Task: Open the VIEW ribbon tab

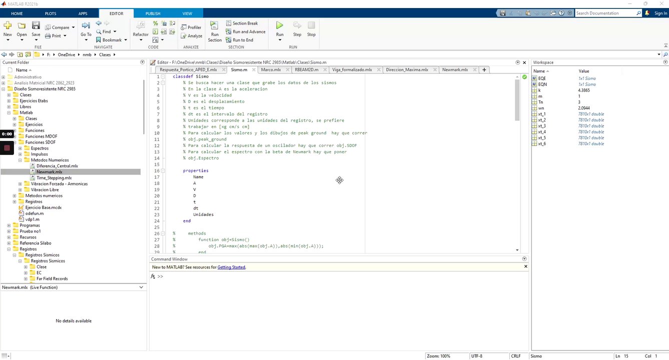Action: click(187, 13)
